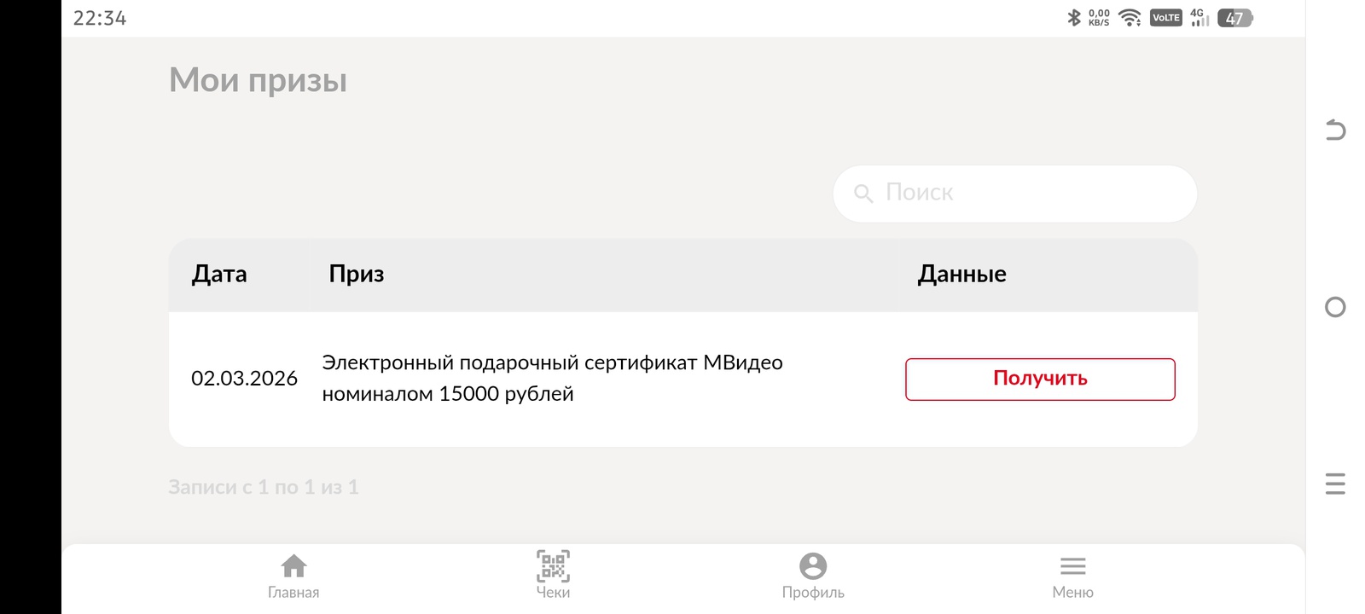Select the МВидео certificate prize description
The width and height of the screenshot is (1365, 614).
(x=552, y=378)
